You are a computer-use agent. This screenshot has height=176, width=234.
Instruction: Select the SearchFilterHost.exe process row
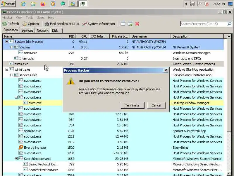(x=113, y=170)
